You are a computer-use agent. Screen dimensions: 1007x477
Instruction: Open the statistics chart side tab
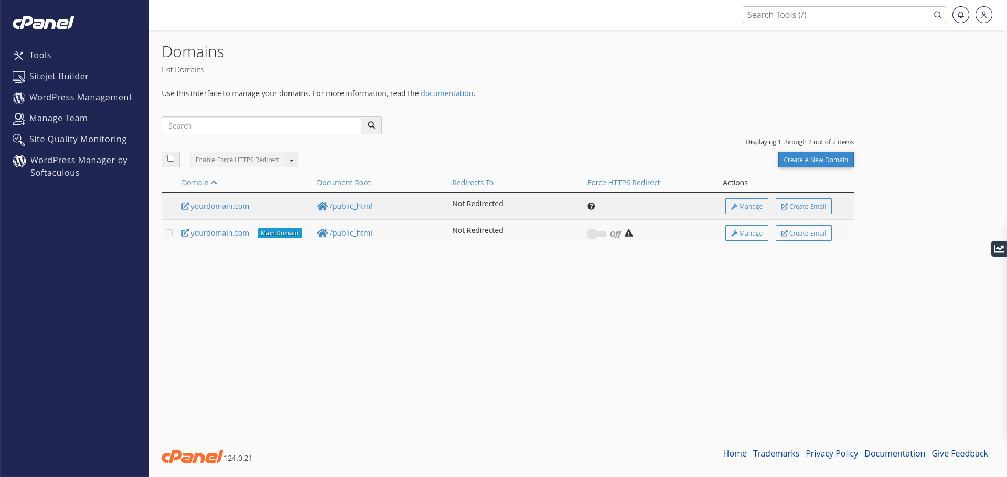tap(999, 249)
